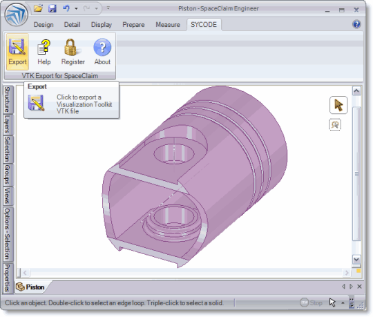Minimize the SpaceClaim window
This screenshot has height=317, width=373.
pyautogui.click(x=327, y=10)
